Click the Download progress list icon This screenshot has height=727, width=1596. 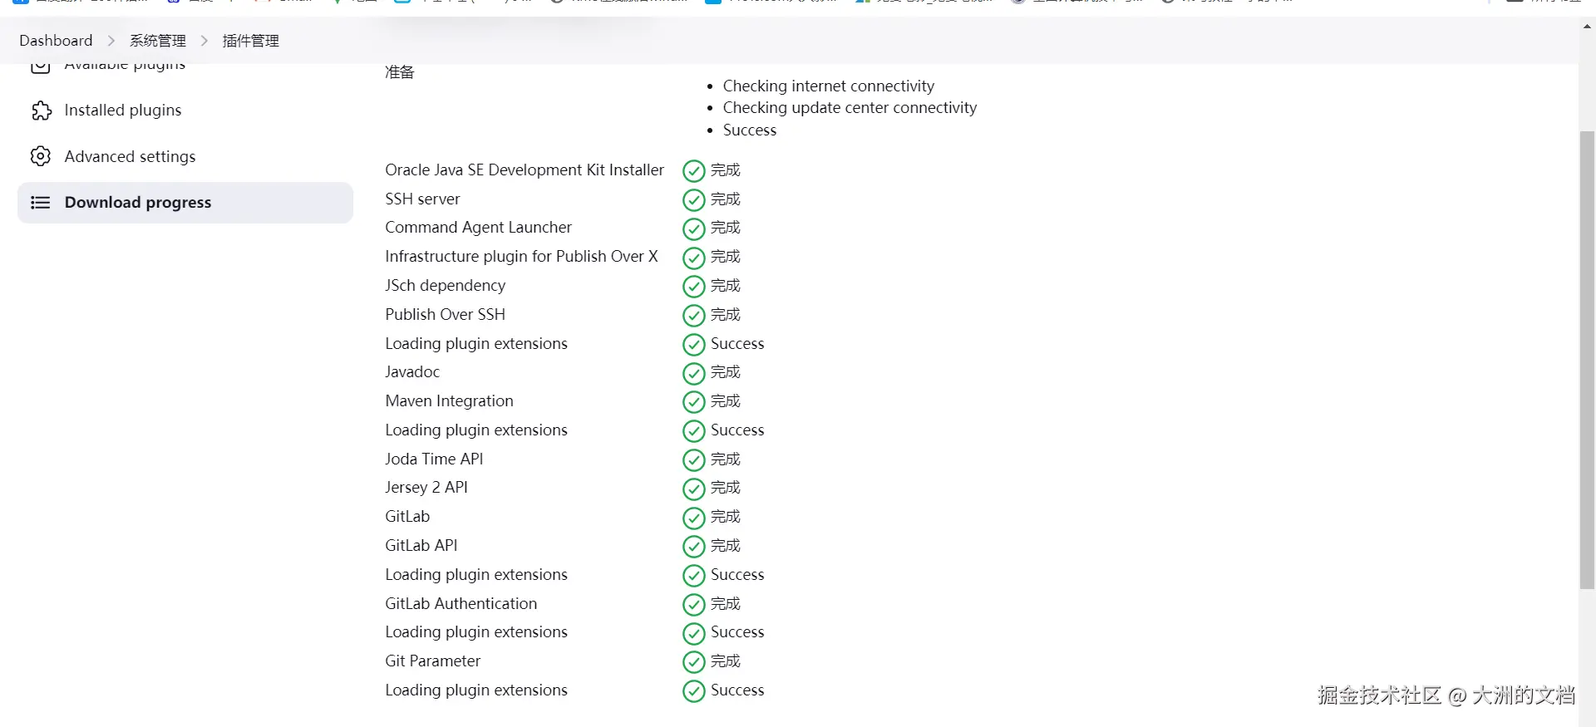pyautogui.click(x=41, y=203)
